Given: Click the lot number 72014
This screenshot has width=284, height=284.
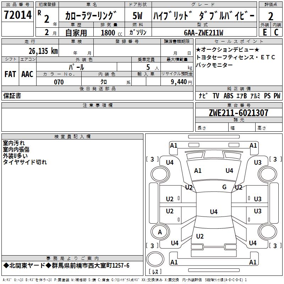Looking at the screenshot, I should tap(18, 15).
